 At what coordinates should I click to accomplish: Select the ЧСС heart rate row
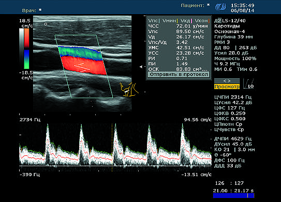(178, 26)
